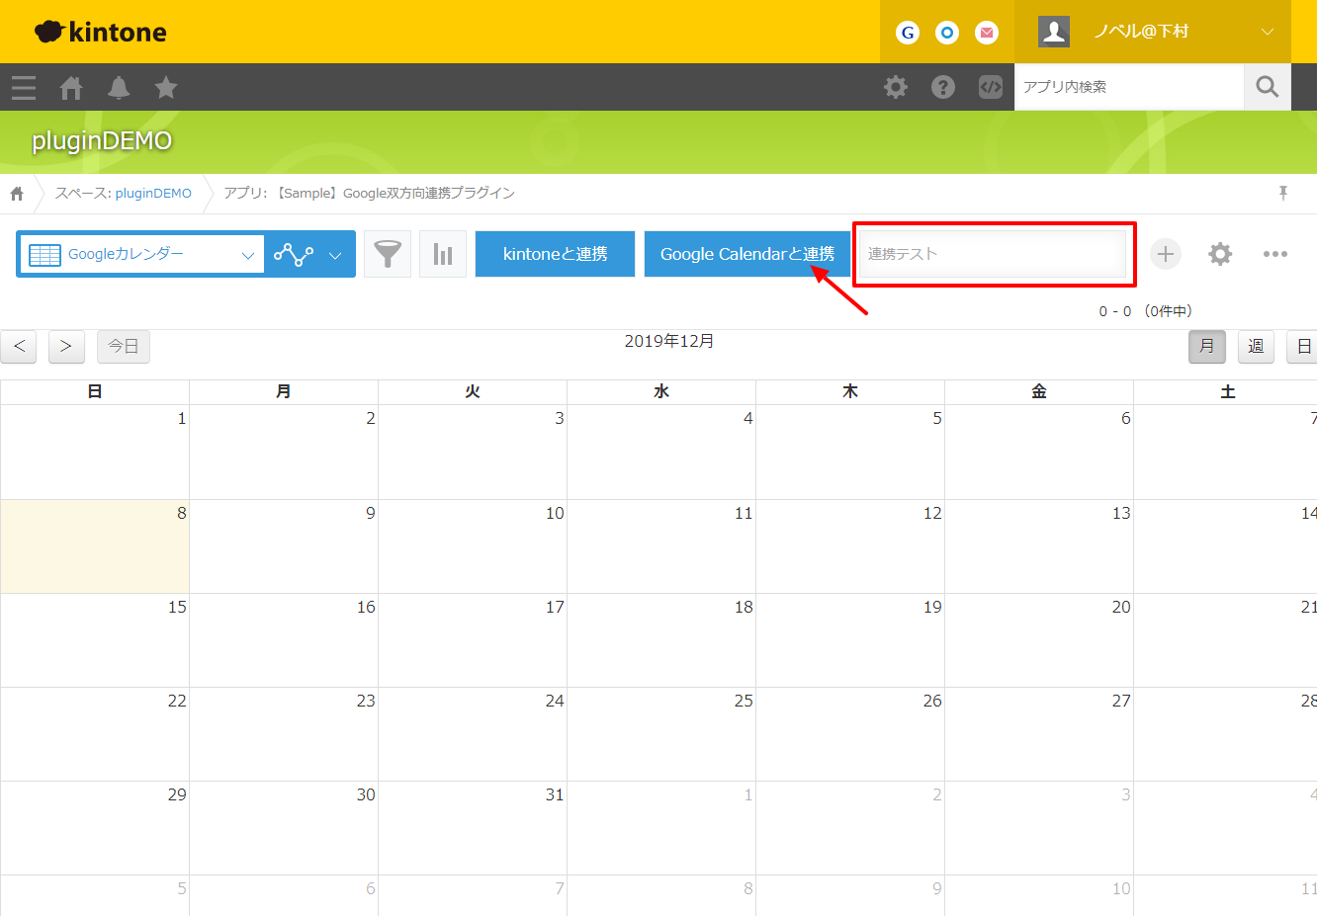Click the 2019年12月 calendar title
The image size is (1317, 916).
pyautogui.click(x=669, y=342)
